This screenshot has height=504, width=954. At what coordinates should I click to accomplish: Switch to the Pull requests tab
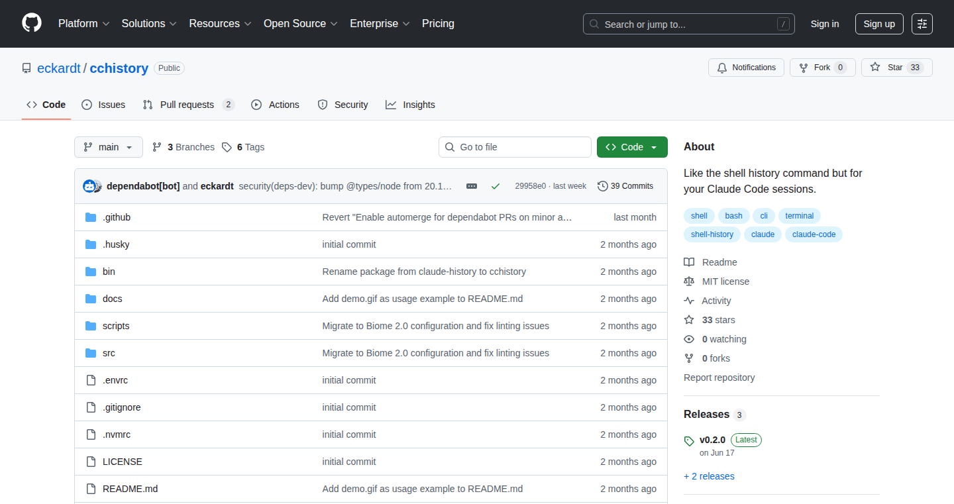coord(189,105)
